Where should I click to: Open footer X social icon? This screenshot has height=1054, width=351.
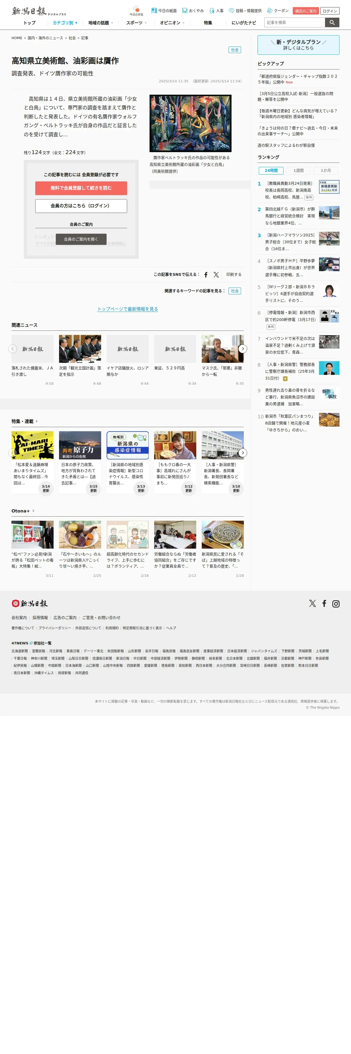pos(312,603)
